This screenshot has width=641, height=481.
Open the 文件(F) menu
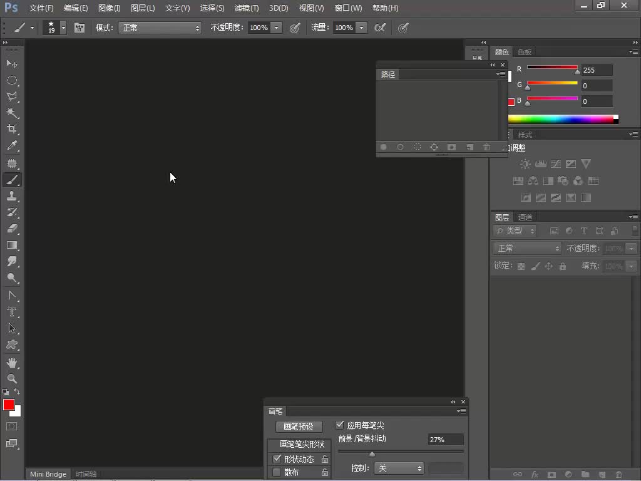tap(41, 8)
